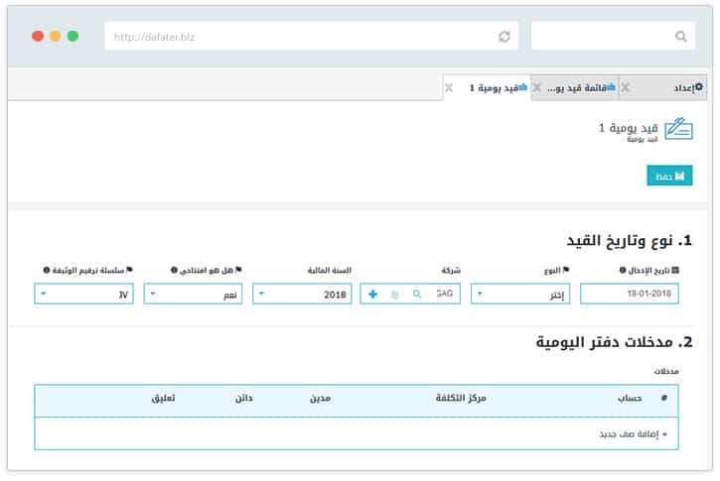
Task: Click the link icon in company field
Action: pyautogui.click(x=395, y=295)
